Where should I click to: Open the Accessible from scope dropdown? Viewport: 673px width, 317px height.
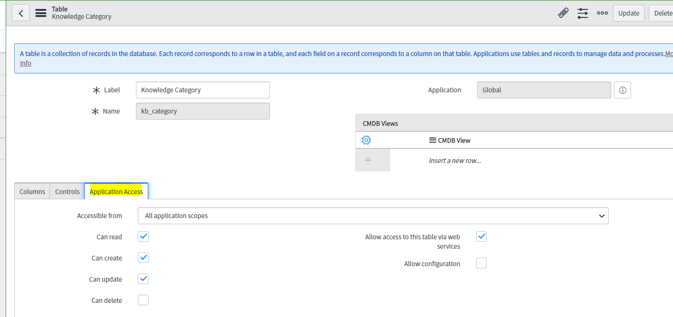[373, 216]
